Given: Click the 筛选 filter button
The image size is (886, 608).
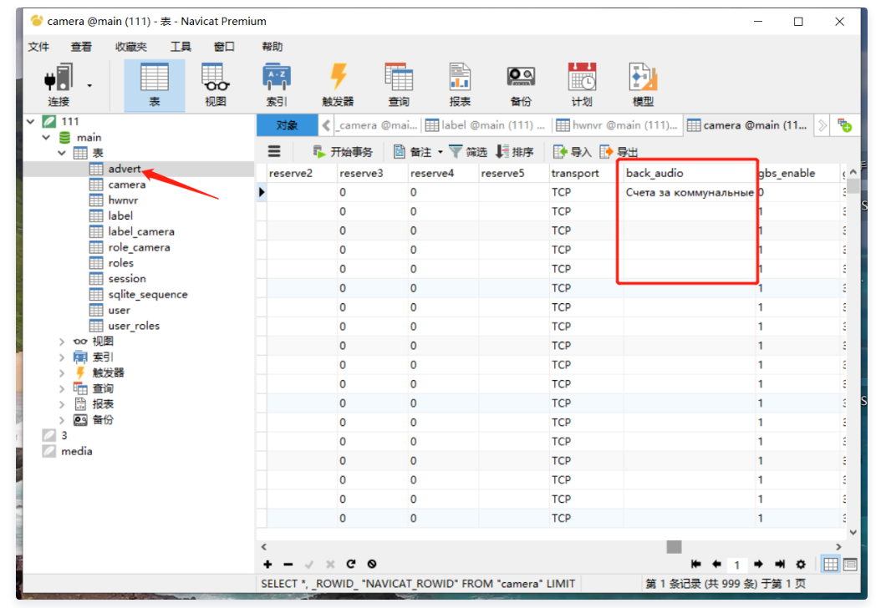Looking at the screenshot, I should (468, 151).
